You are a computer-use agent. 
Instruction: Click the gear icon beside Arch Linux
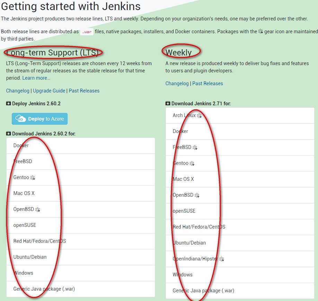point(200,116)
